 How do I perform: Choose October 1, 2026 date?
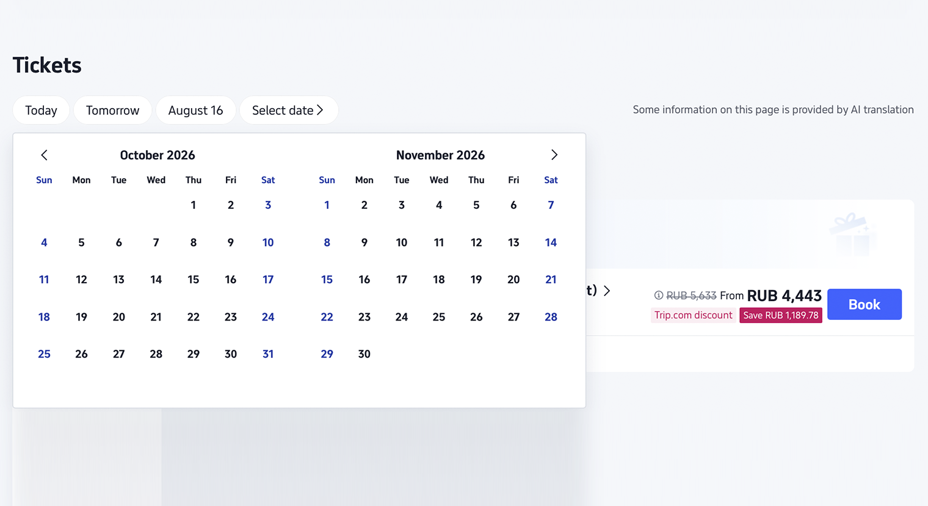pos(194,205)
